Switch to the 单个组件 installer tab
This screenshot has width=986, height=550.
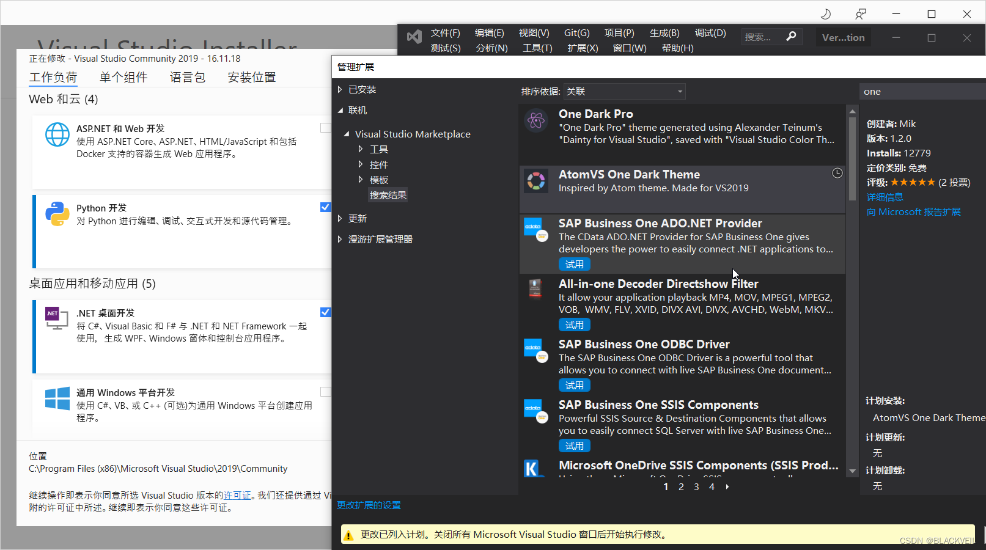pyautogui.click(x=123, y=78)
